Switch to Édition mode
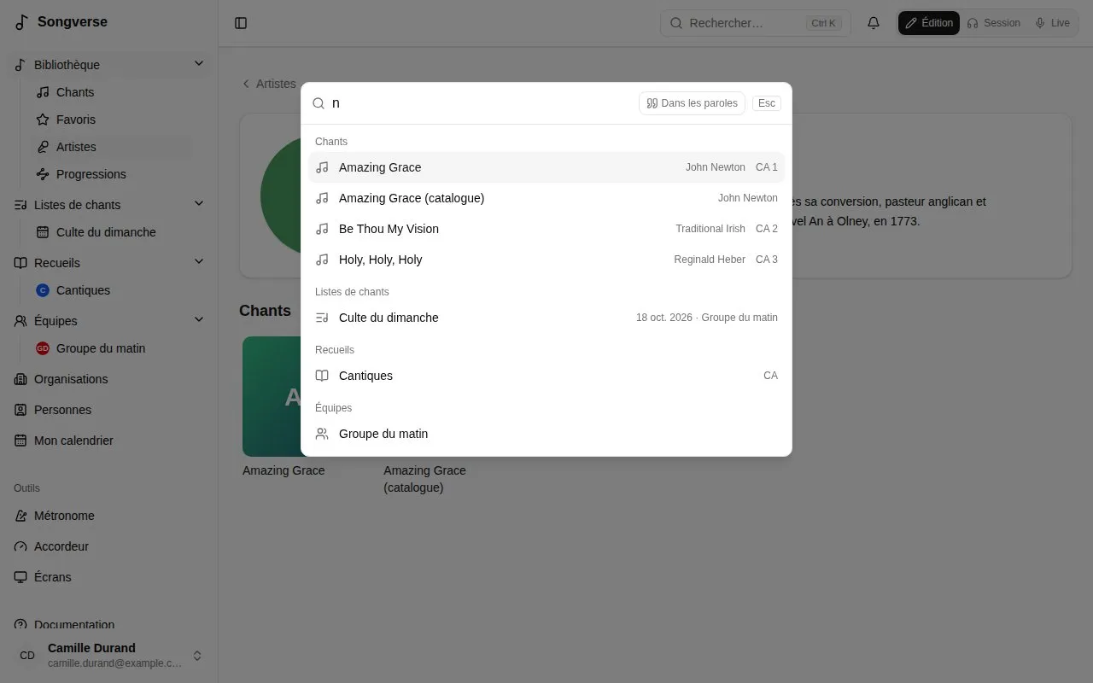Viewport: 1093px width, 683px height. click(x=928, y=23)
